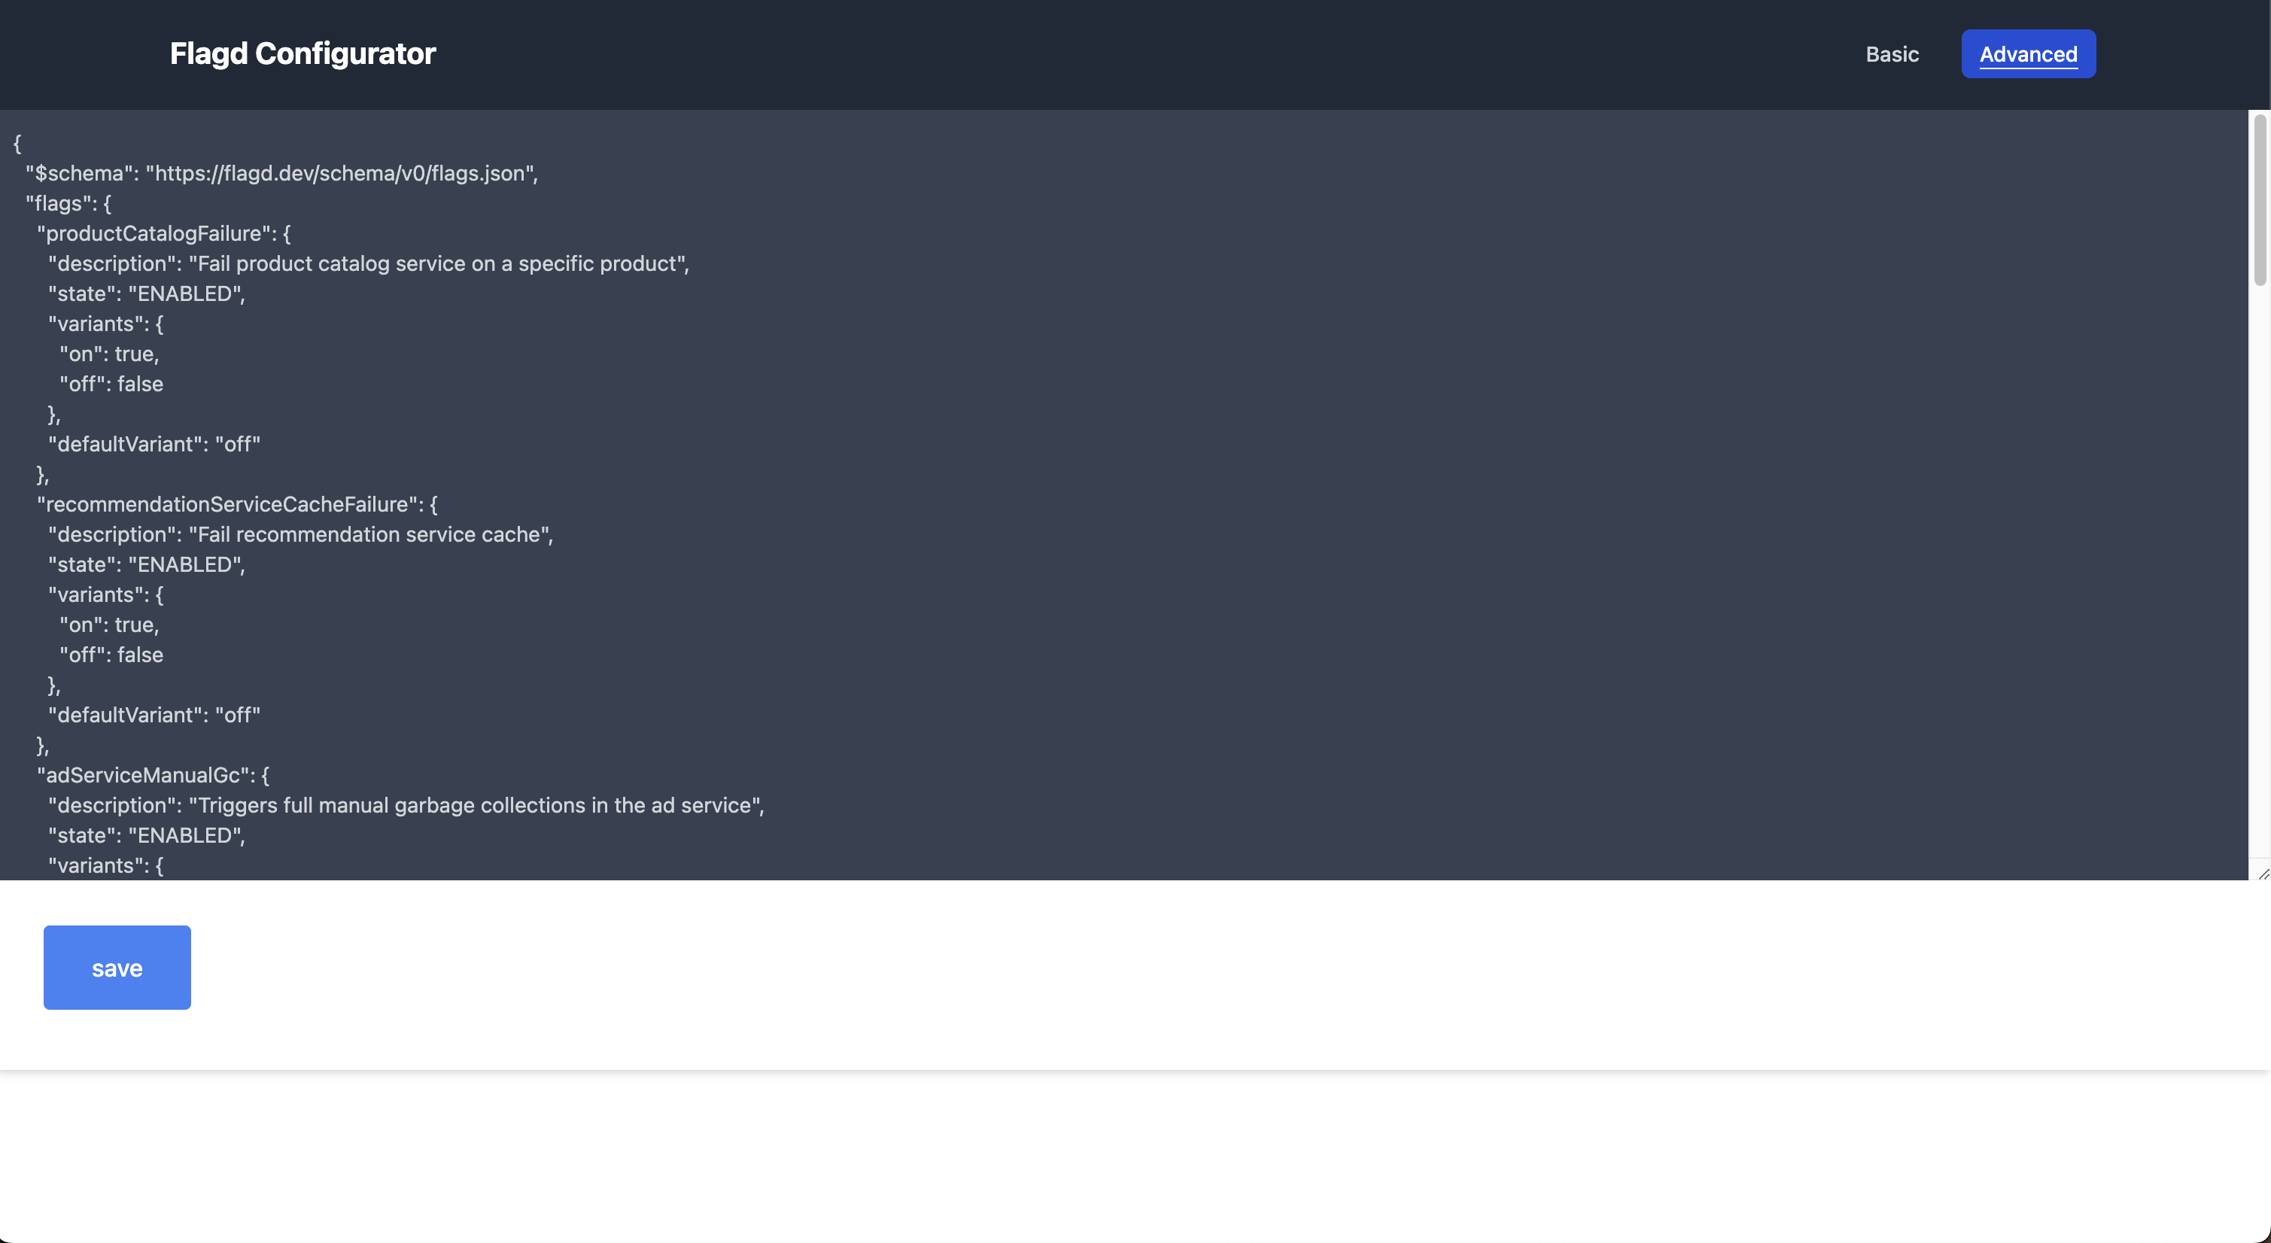The height and width of the screenshot is (1243, 2271).
Task: Click the "flags": { line
Action: click(x=68, y=204)
